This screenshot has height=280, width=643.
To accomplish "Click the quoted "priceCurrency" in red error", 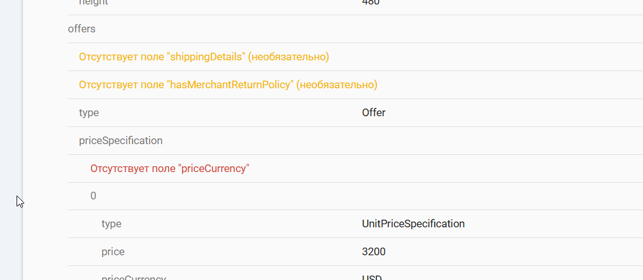I will click(x=214, y=169).
